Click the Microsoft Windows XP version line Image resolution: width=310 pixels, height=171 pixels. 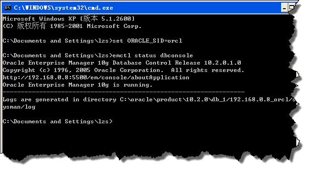point(69,19)
